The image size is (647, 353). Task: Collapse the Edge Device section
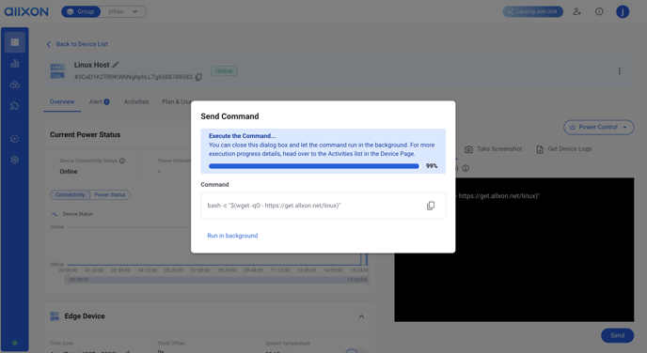click(x=361, y=316)
